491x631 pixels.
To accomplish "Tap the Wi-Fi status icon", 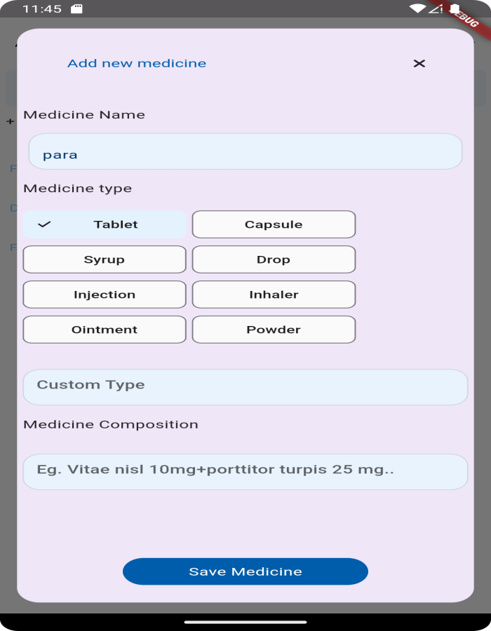I will (419, 10).
